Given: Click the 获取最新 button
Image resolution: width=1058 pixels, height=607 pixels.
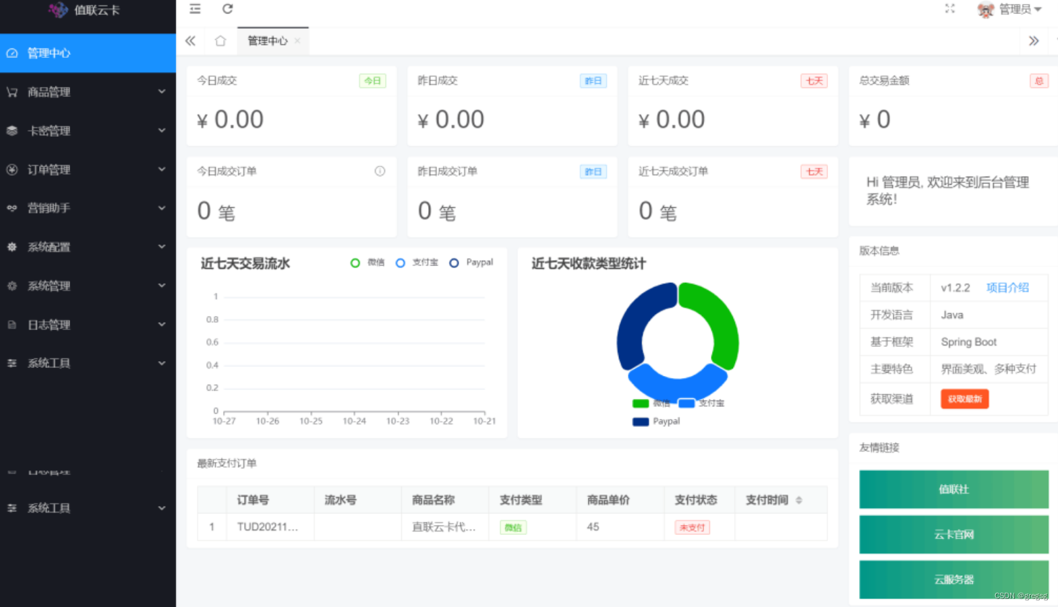Looking at the screenshot, I should pyautogui.click(x=965, y=399).
